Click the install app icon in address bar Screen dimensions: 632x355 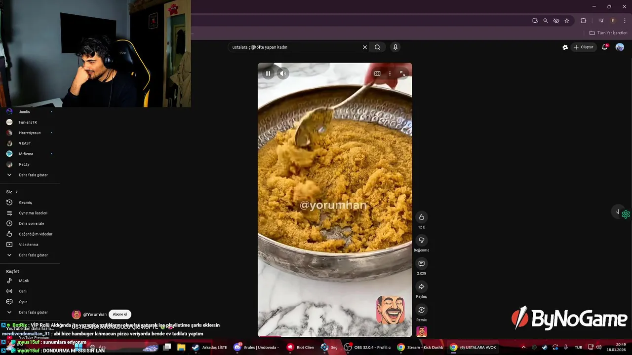[535, 21]
